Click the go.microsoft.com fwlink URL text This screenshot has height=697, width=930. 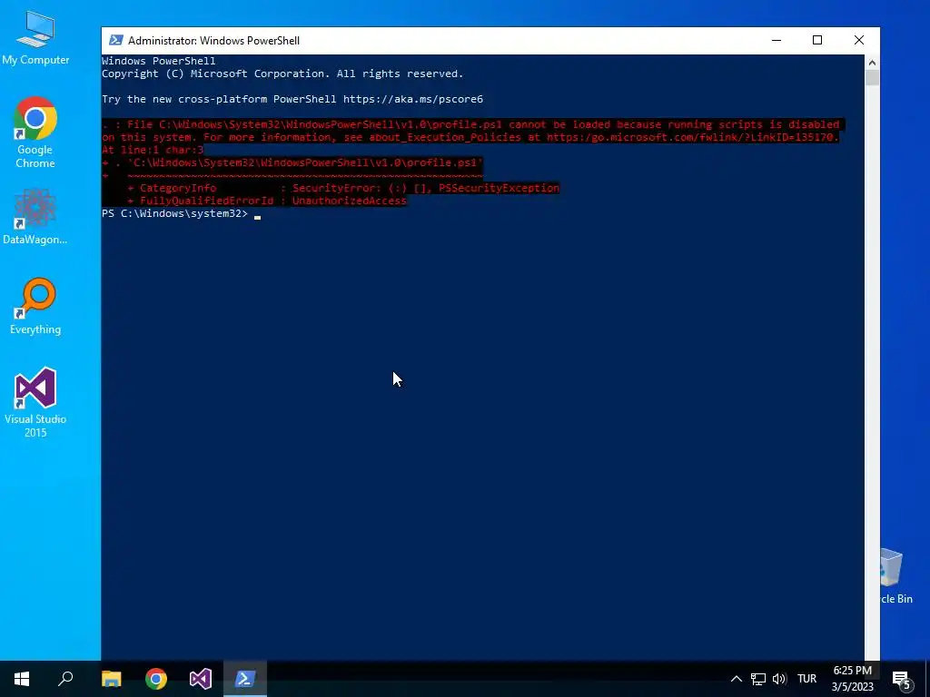click(693, 137)
